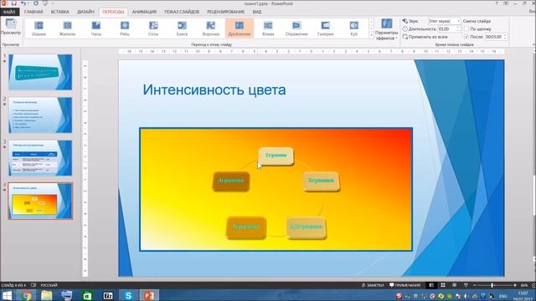This screenshot has width=536, height=301.
Task: Click zoom out minus button
Action: pos(475,285)
